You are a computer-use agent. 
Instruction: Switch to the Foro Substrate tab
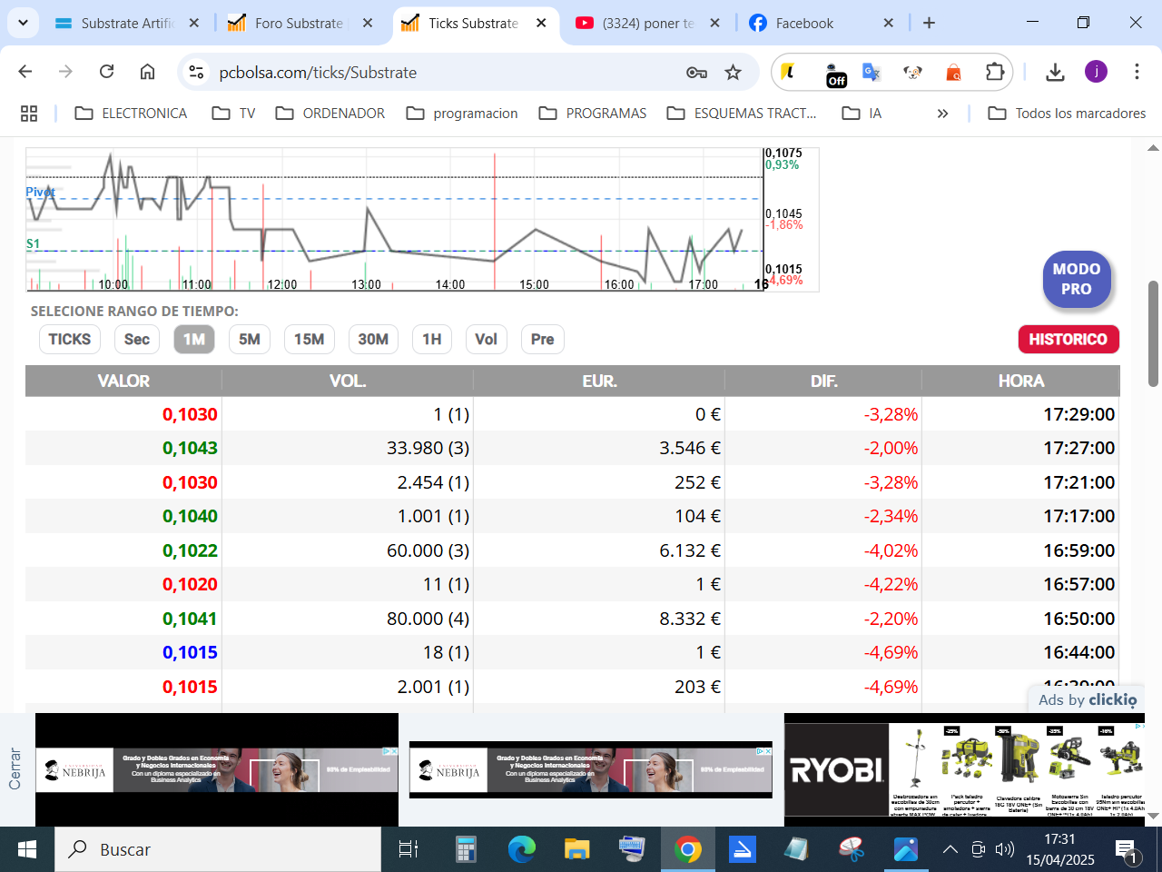299,23
